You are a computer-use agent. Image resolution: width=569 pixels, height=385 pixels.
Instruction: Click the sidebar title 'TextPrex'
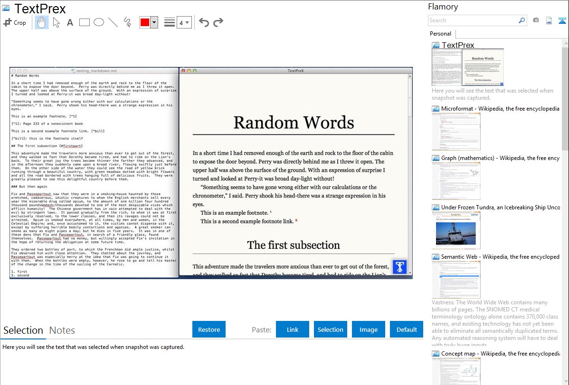[x=458, y=45]
